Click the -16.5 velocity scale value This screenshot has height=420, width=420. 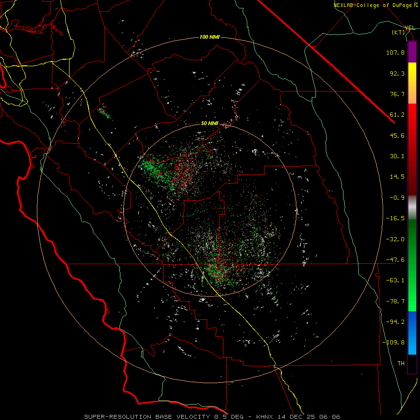point(395,218)
